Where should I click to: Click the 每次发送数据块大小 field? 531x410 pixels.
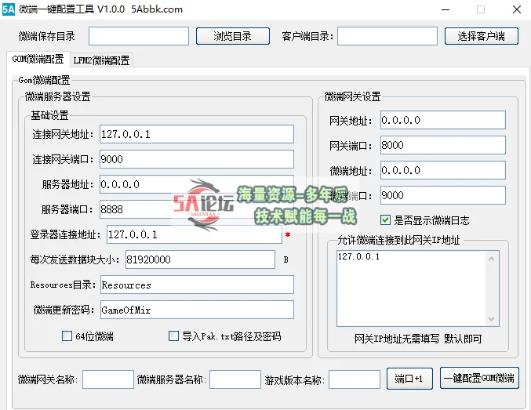pos(200,259)
